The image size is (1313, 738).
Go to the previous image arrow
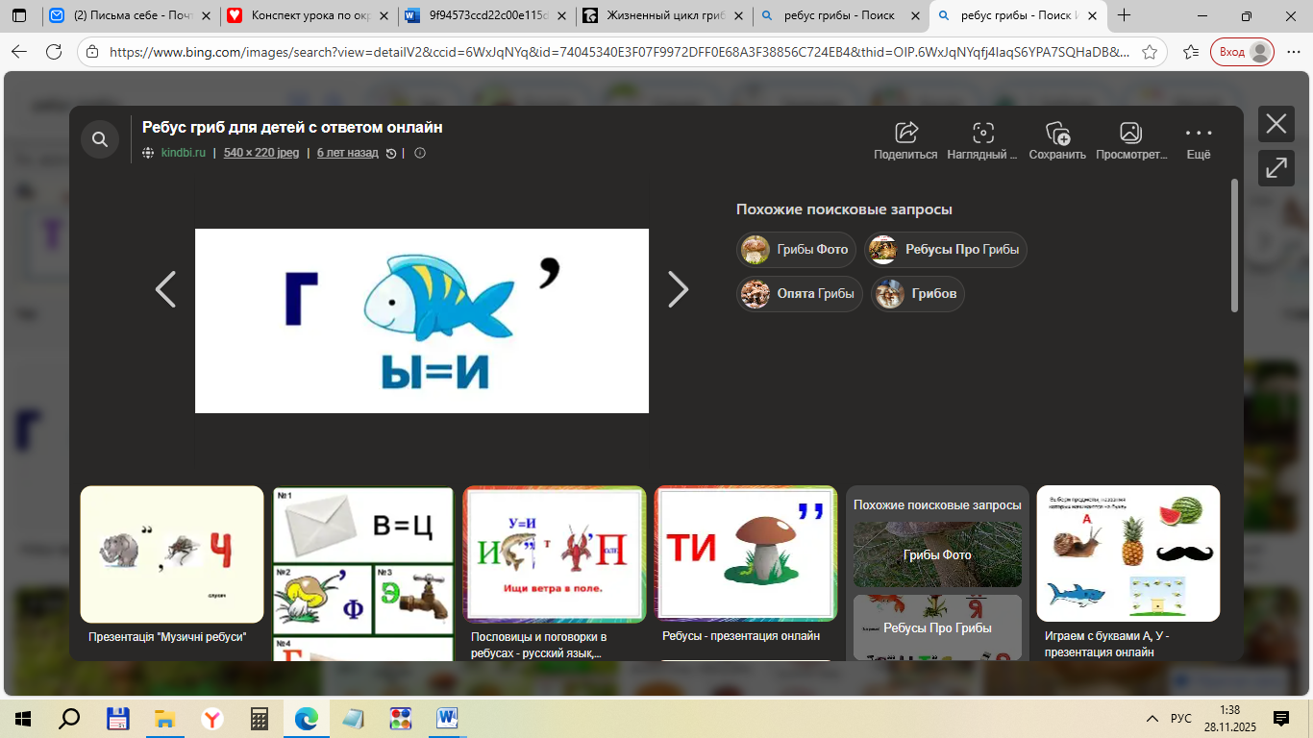(166, 289)
